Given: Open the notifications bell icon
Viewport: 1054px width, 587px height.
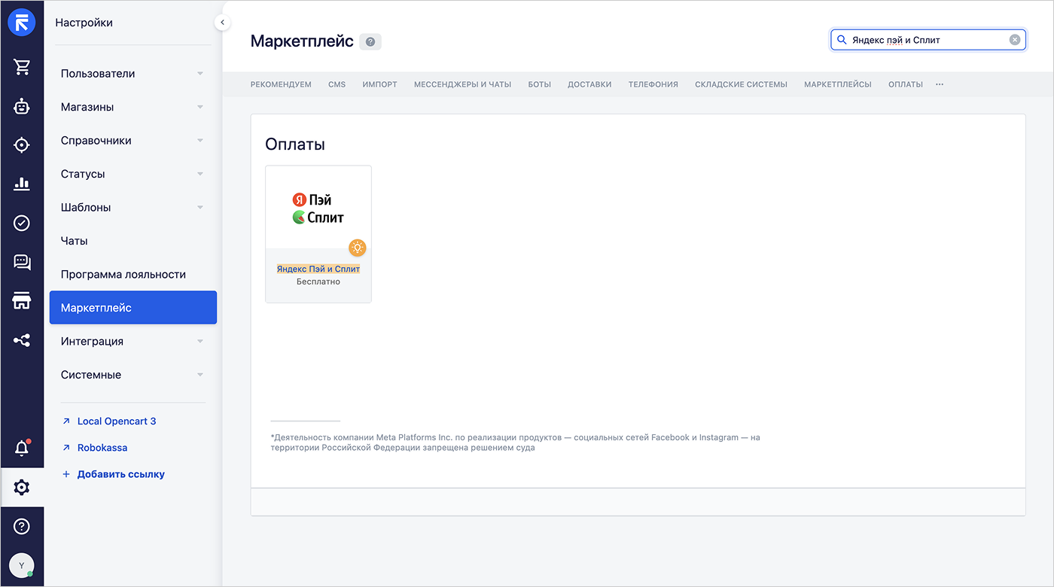Looking at the screenshot, I should click(22, 449).
